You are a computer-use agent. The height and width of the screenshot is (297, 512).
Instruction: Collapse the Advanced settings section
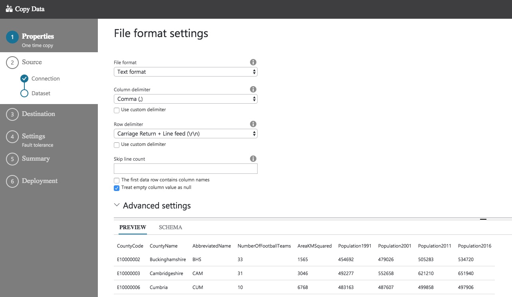coord(117,205)
